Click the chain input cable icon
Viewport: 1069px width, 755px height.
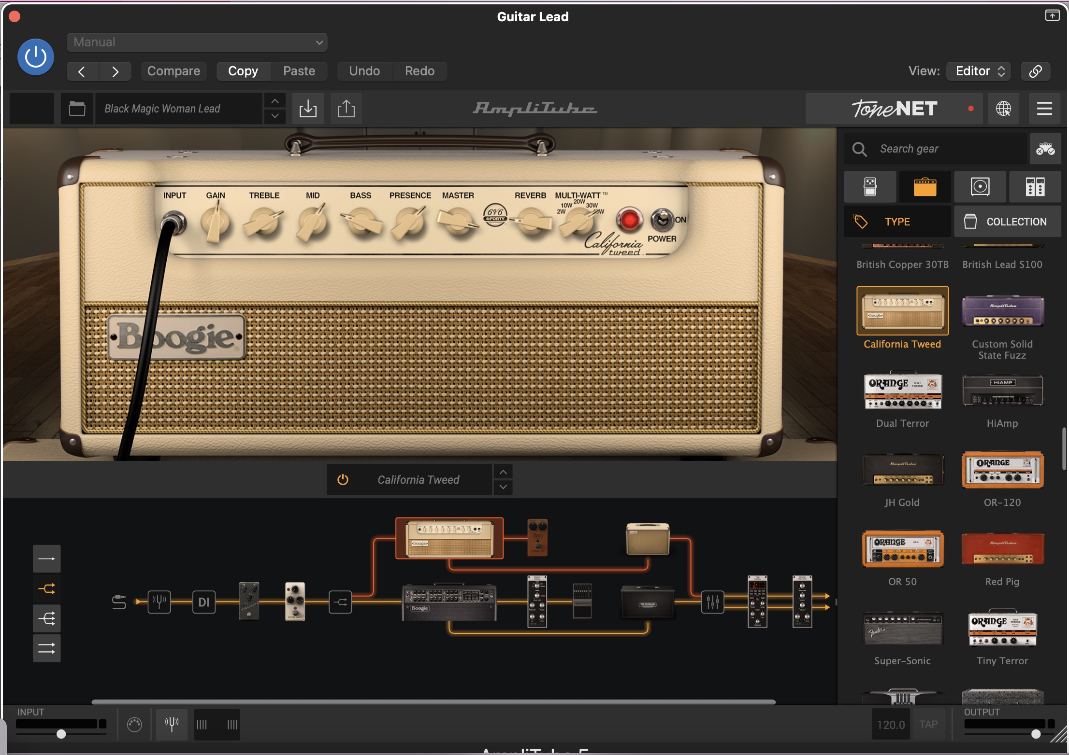click(119, 602)
